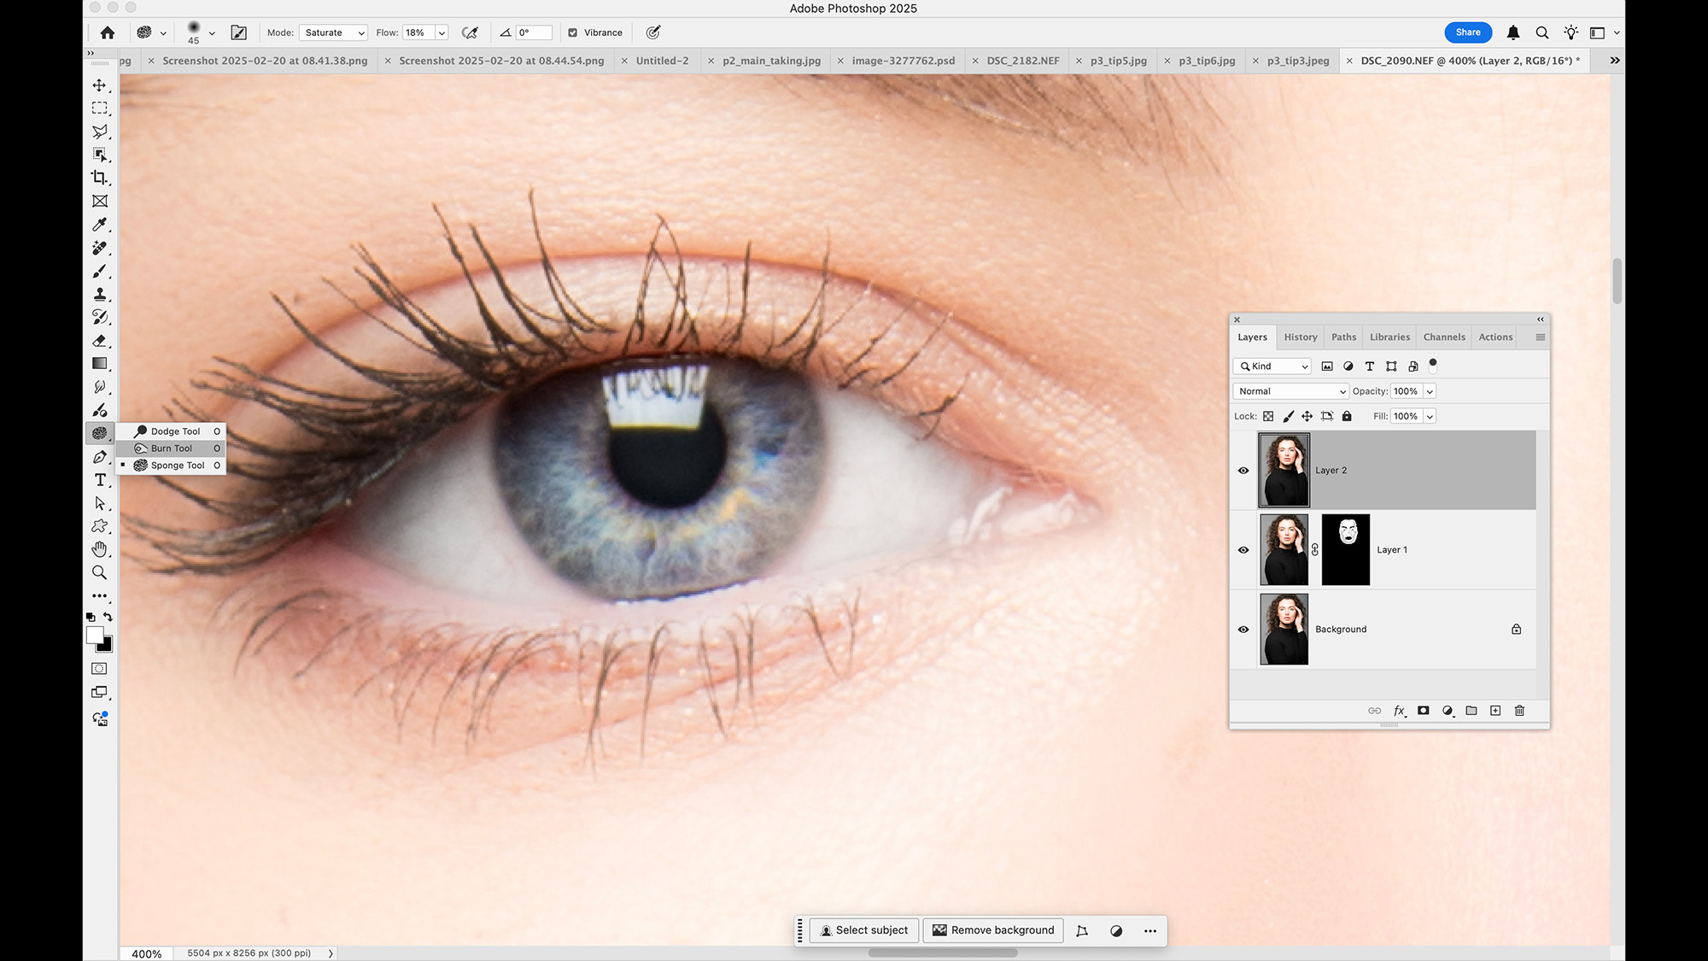Toggle the Vibrance checkbox
The height and width of the screenshot is (961, 1708).
point(573,32)
